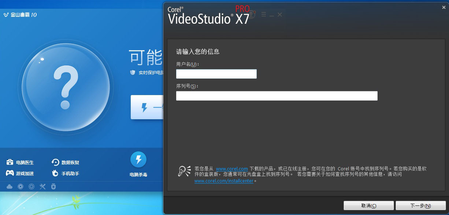Click the cloud icon in Kingsoft bottom bar

coord(10,186)
